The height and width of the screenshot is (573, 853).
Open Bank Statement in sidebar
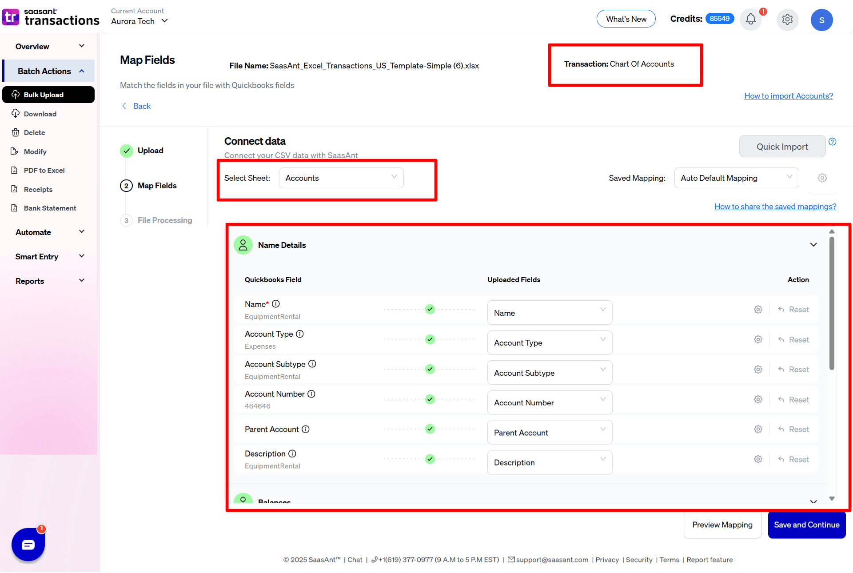pyautogui.click(x=50, y=208)
